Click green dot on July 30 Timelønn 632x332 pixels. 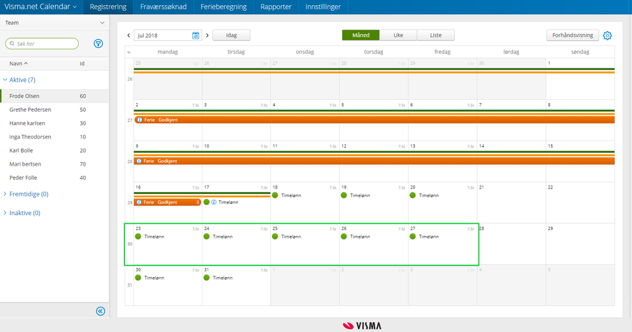click(x=138, y=278)
